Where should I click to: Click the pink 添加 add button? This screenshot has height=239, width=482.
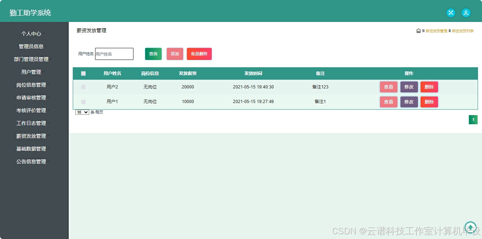pos(175,54)
